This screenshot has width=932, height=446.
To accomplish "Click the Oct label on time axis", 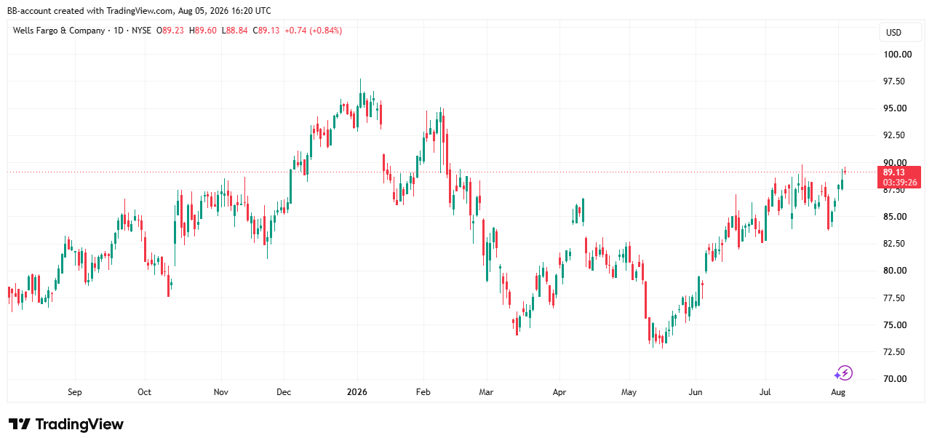I will pyautogui.click(x=144, y=392).
